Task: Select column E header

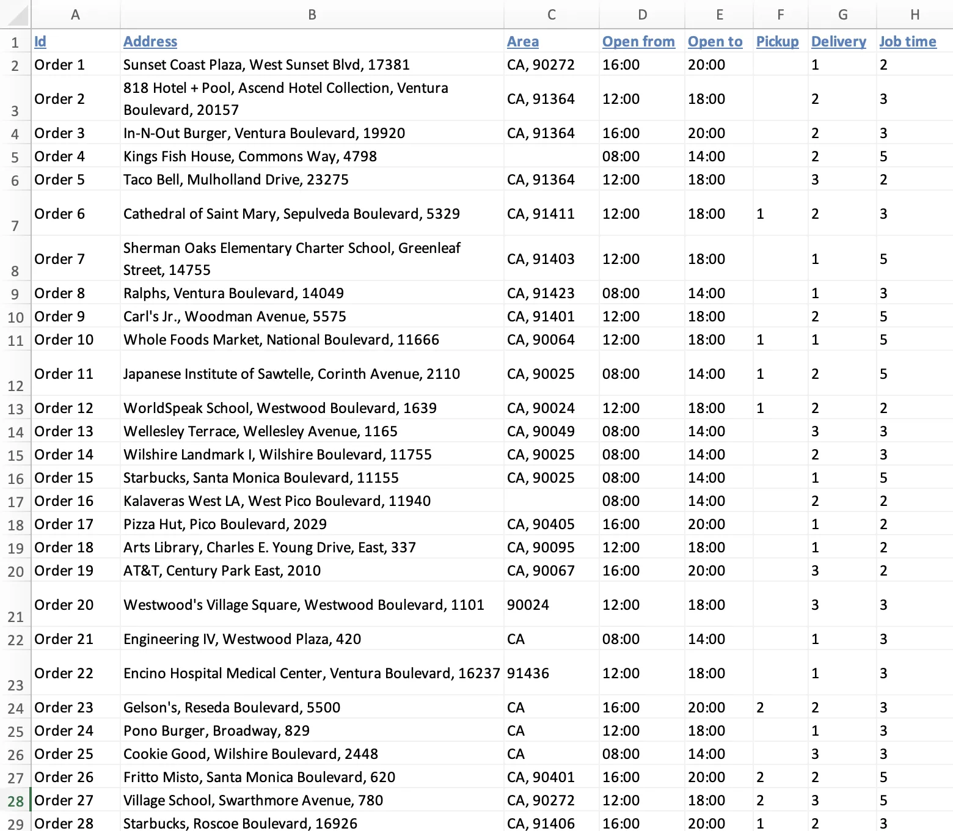Action: (719, 14)
